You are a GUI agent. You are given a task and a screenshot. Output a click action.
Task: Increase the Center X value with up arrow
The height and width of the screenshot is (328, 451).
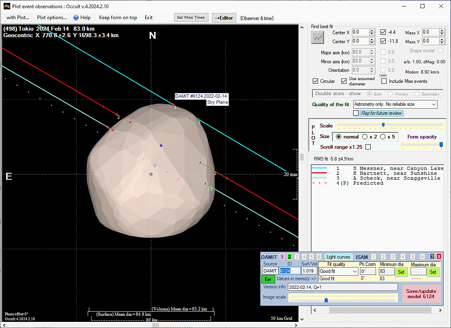point(371,31)
